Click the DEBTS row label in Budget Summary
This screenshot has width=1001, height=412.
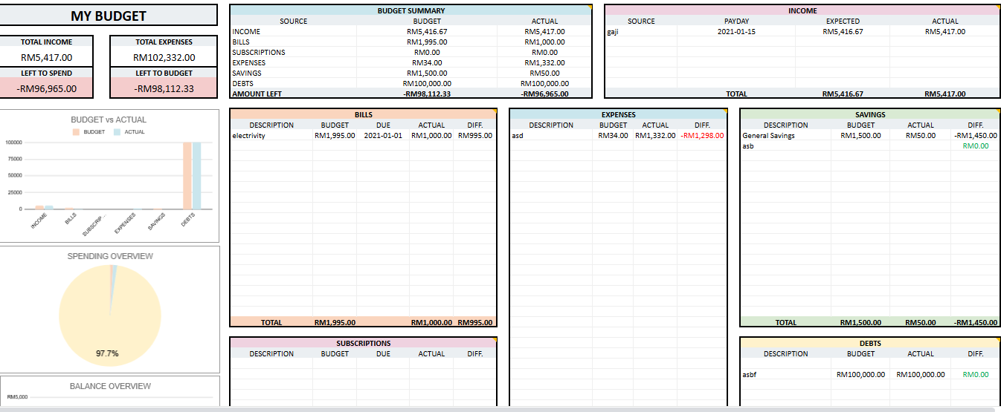[x=243, y=84]
